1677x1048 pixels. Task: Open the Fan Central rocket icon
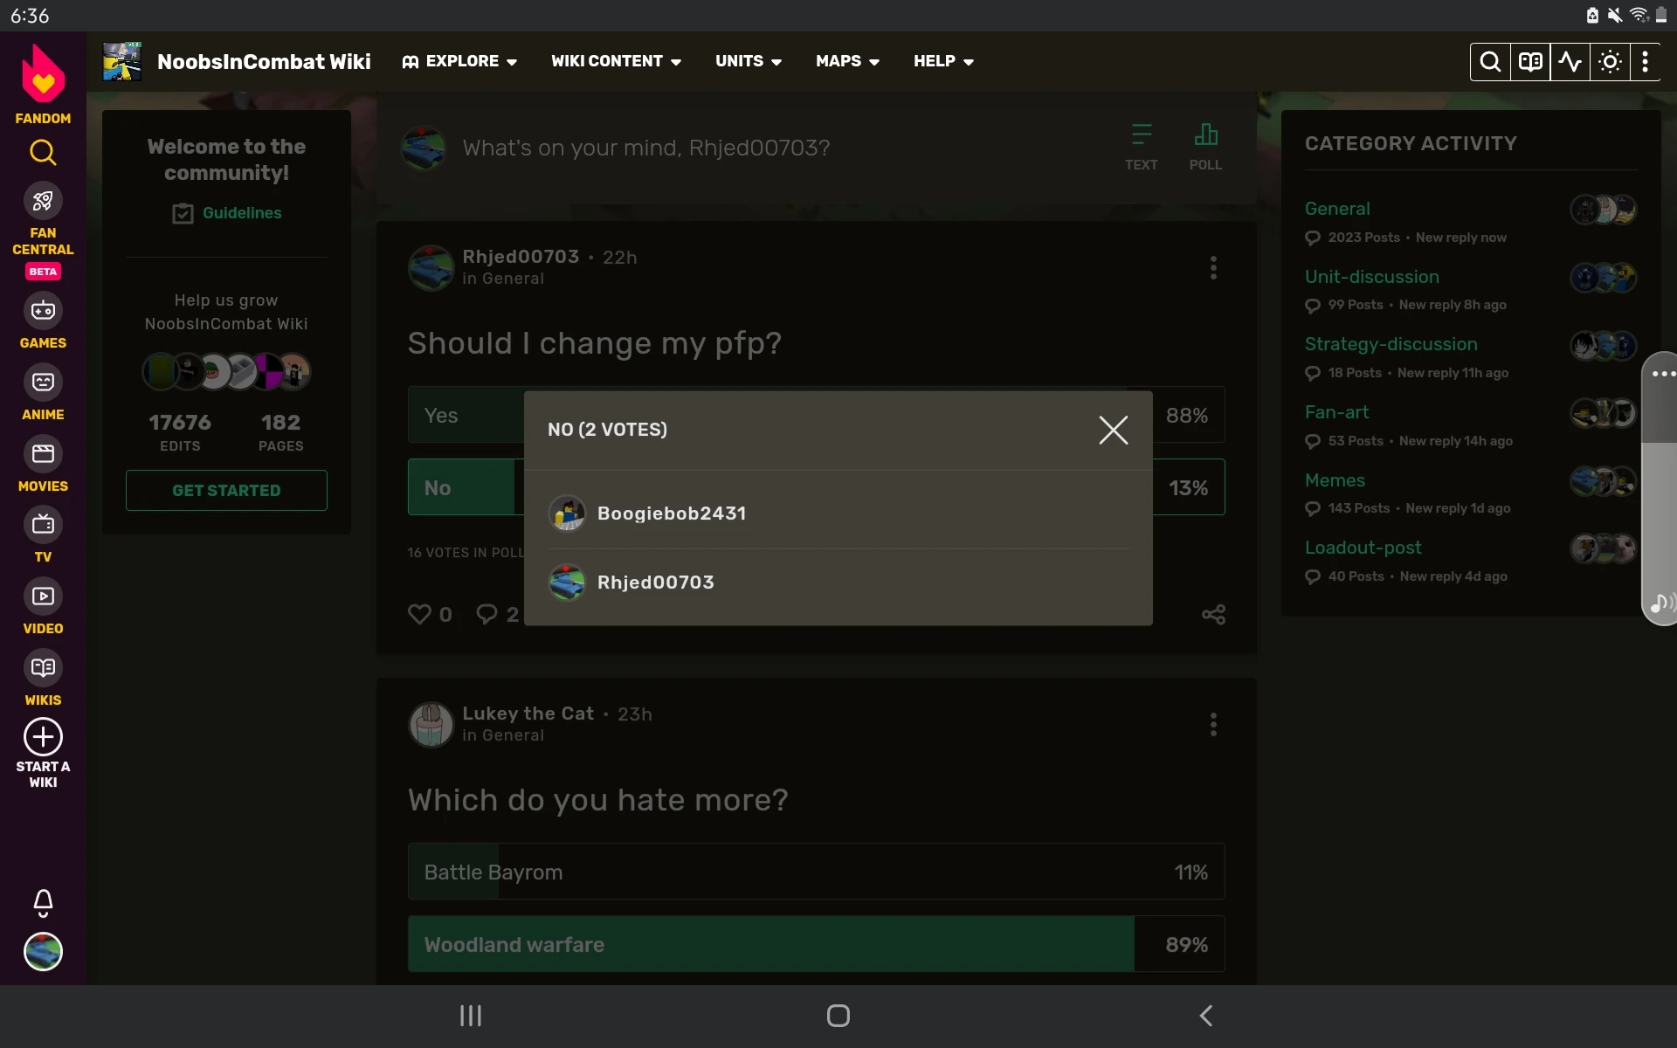[x=43, y=202]
